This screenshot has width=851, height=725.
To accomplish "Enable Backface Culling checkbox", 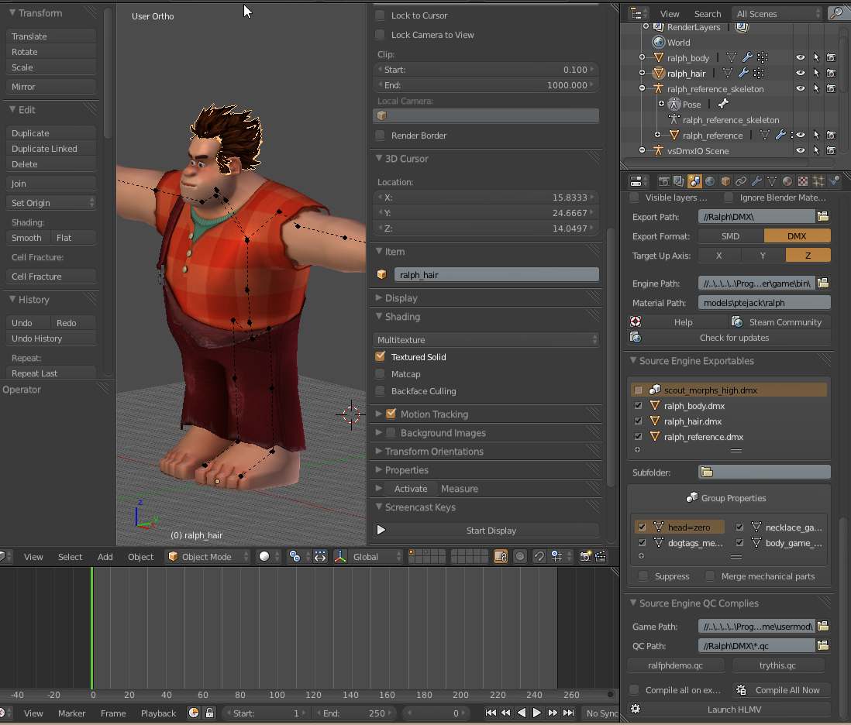I will [380, 391].
